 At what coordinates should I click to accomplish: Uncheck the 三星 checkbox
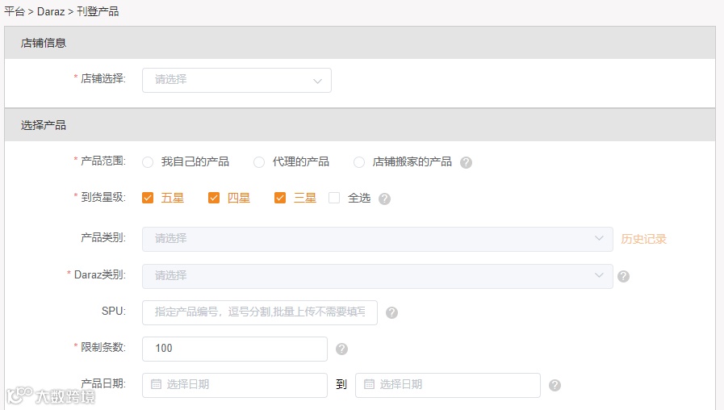click(x=280, y=198)
